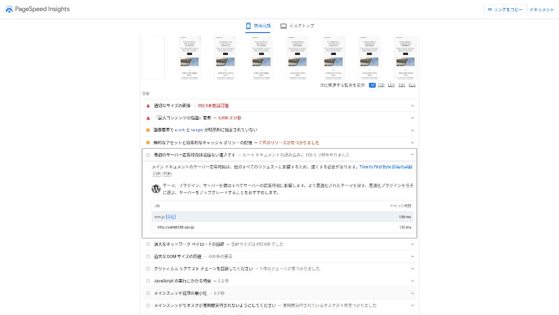Switch to the デスクトップ tab
The height and width of the screenshot is (315, 559).
click(x=297, y=26)
